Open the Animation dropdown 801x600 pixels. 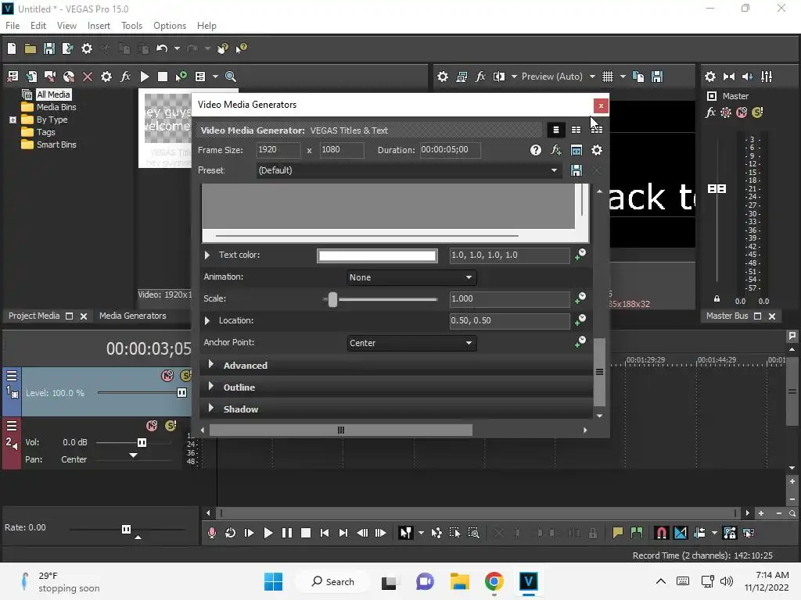411,277
